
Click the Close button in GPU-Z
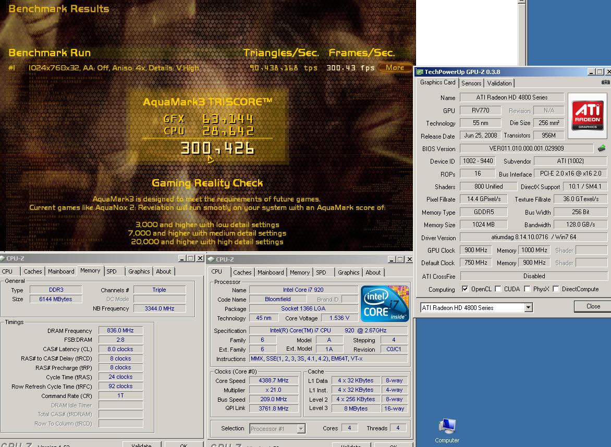(x=593, y=306)
